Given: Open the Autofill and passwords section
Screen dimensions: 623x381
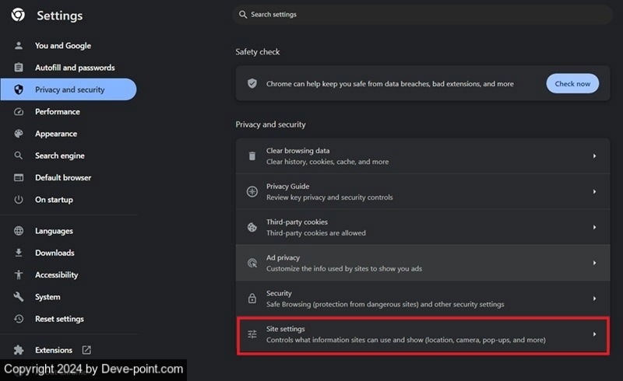Looking at the screenshot, I should tap(74, 68).
